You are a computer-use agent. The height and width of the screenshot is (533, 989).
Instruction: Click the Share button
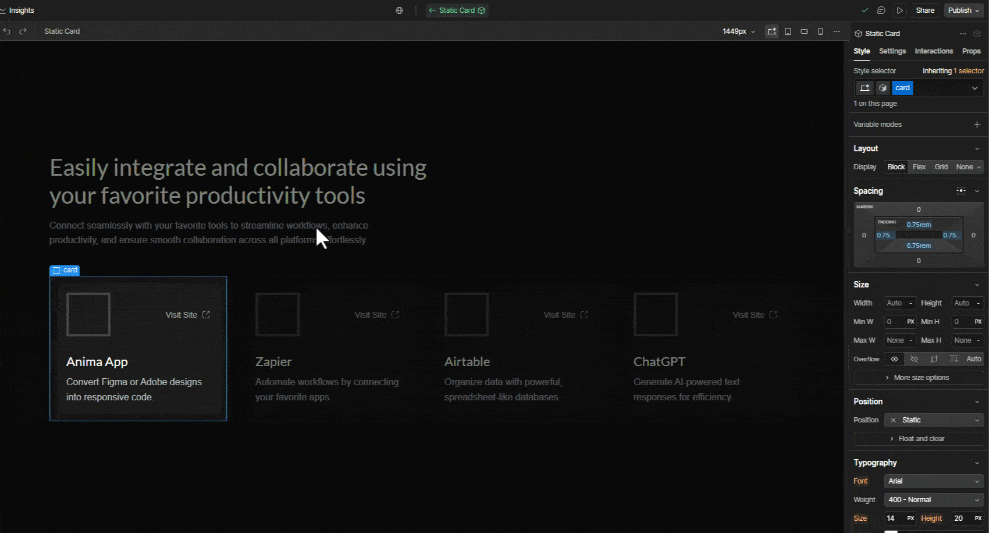(x=925, y=10)
